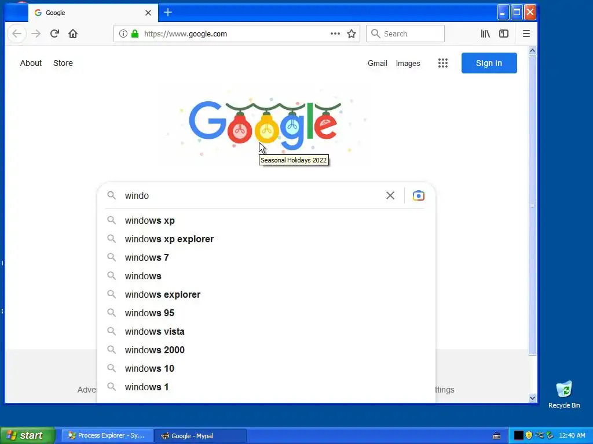
Task: Click the green padlock security icon
Action: click(135, 34)
